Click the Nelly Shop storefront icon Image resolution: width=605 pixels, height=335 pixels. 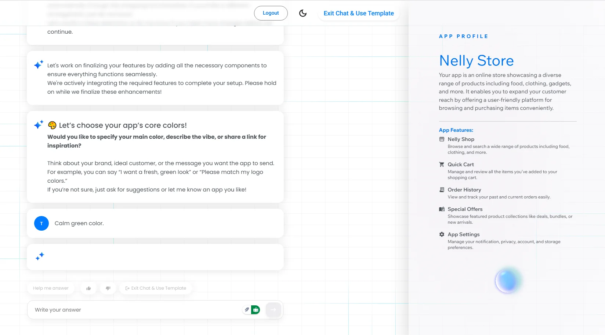pos(442,139)
